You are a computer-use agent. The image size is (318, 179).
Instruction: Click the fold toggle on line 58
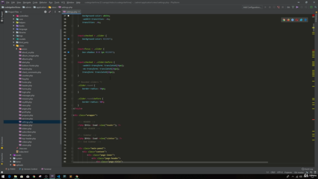[x=72, y=86]
